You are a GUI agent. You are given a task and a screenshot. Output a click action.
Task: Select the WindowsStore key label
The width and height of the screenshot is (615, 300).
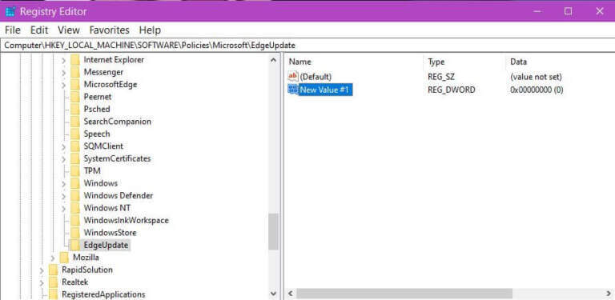click(110, 233)
